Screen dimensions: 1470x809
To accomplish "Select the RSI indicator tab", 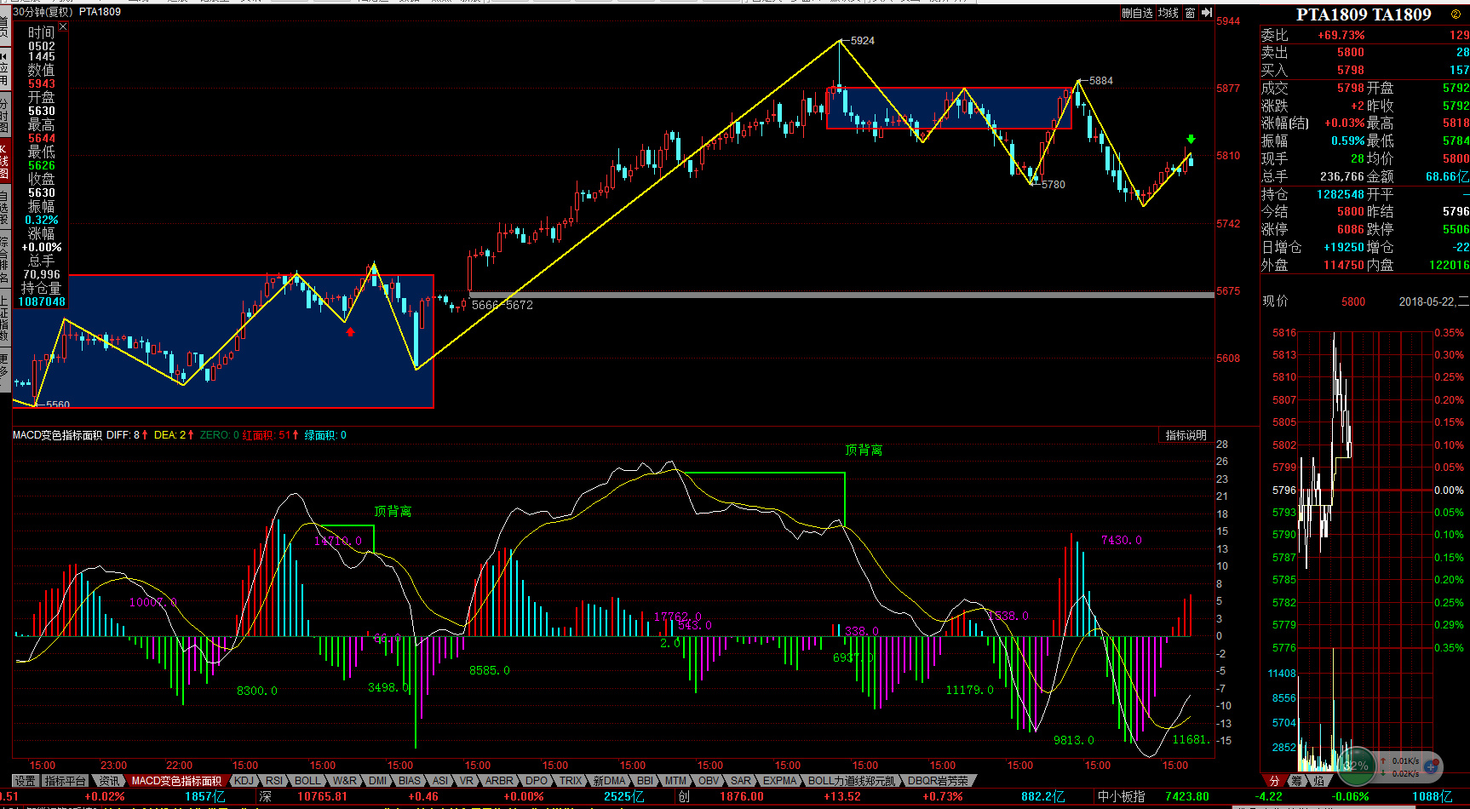I will point(273,781).
